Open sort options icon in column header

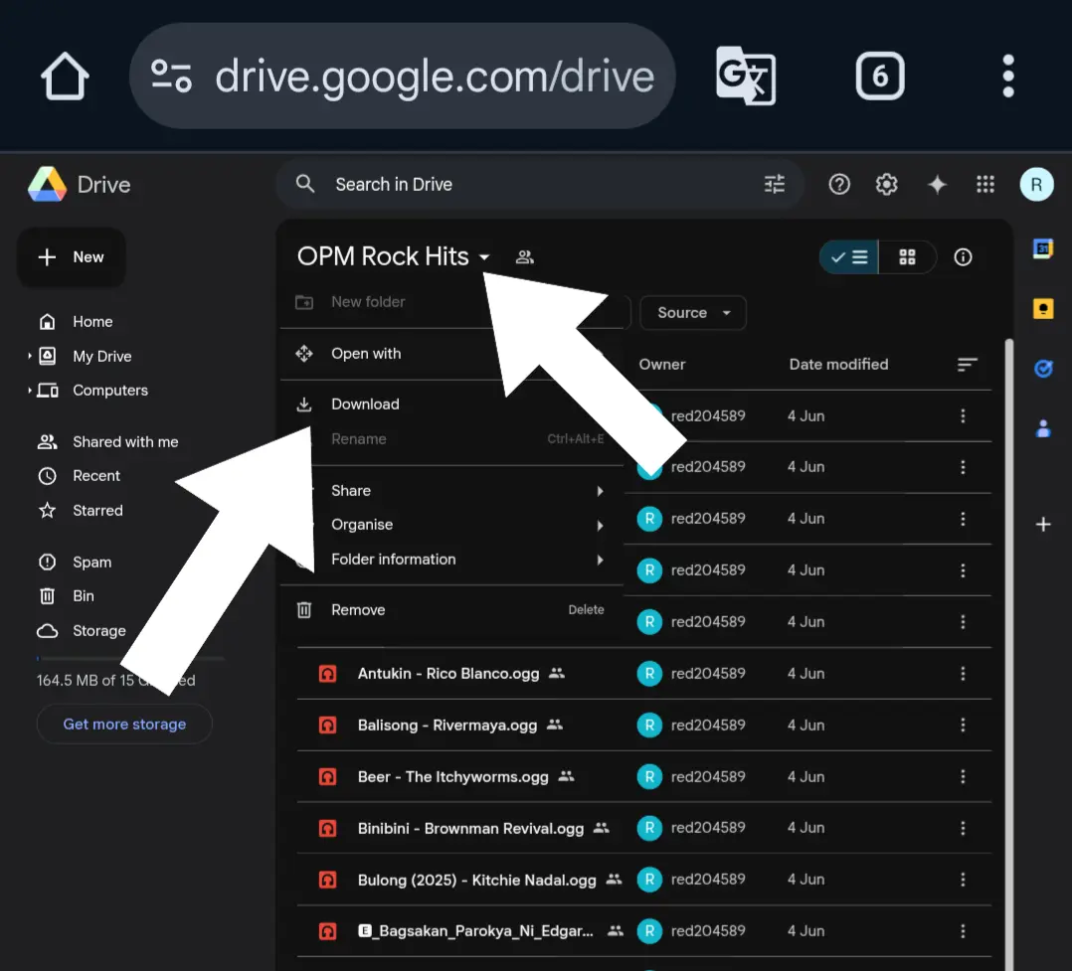[x=967, y=364]
